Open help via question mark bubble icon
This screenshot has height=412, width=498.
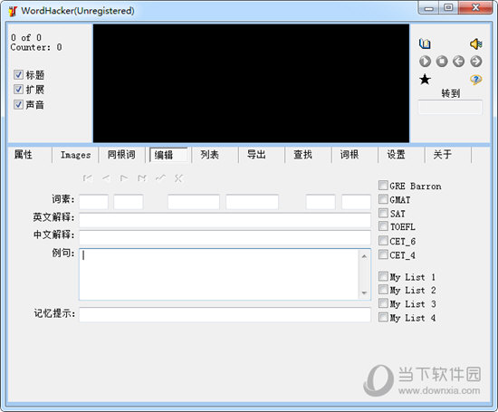pyautogui.click(x=475, y=80)
